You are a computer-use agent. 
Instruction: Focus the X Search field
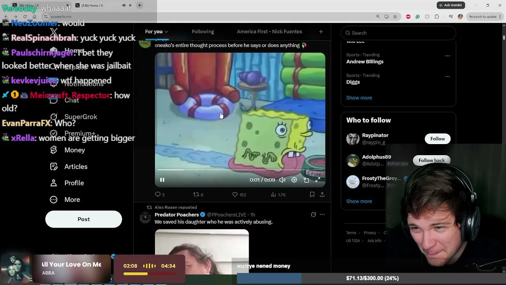(x=398, y=33)
